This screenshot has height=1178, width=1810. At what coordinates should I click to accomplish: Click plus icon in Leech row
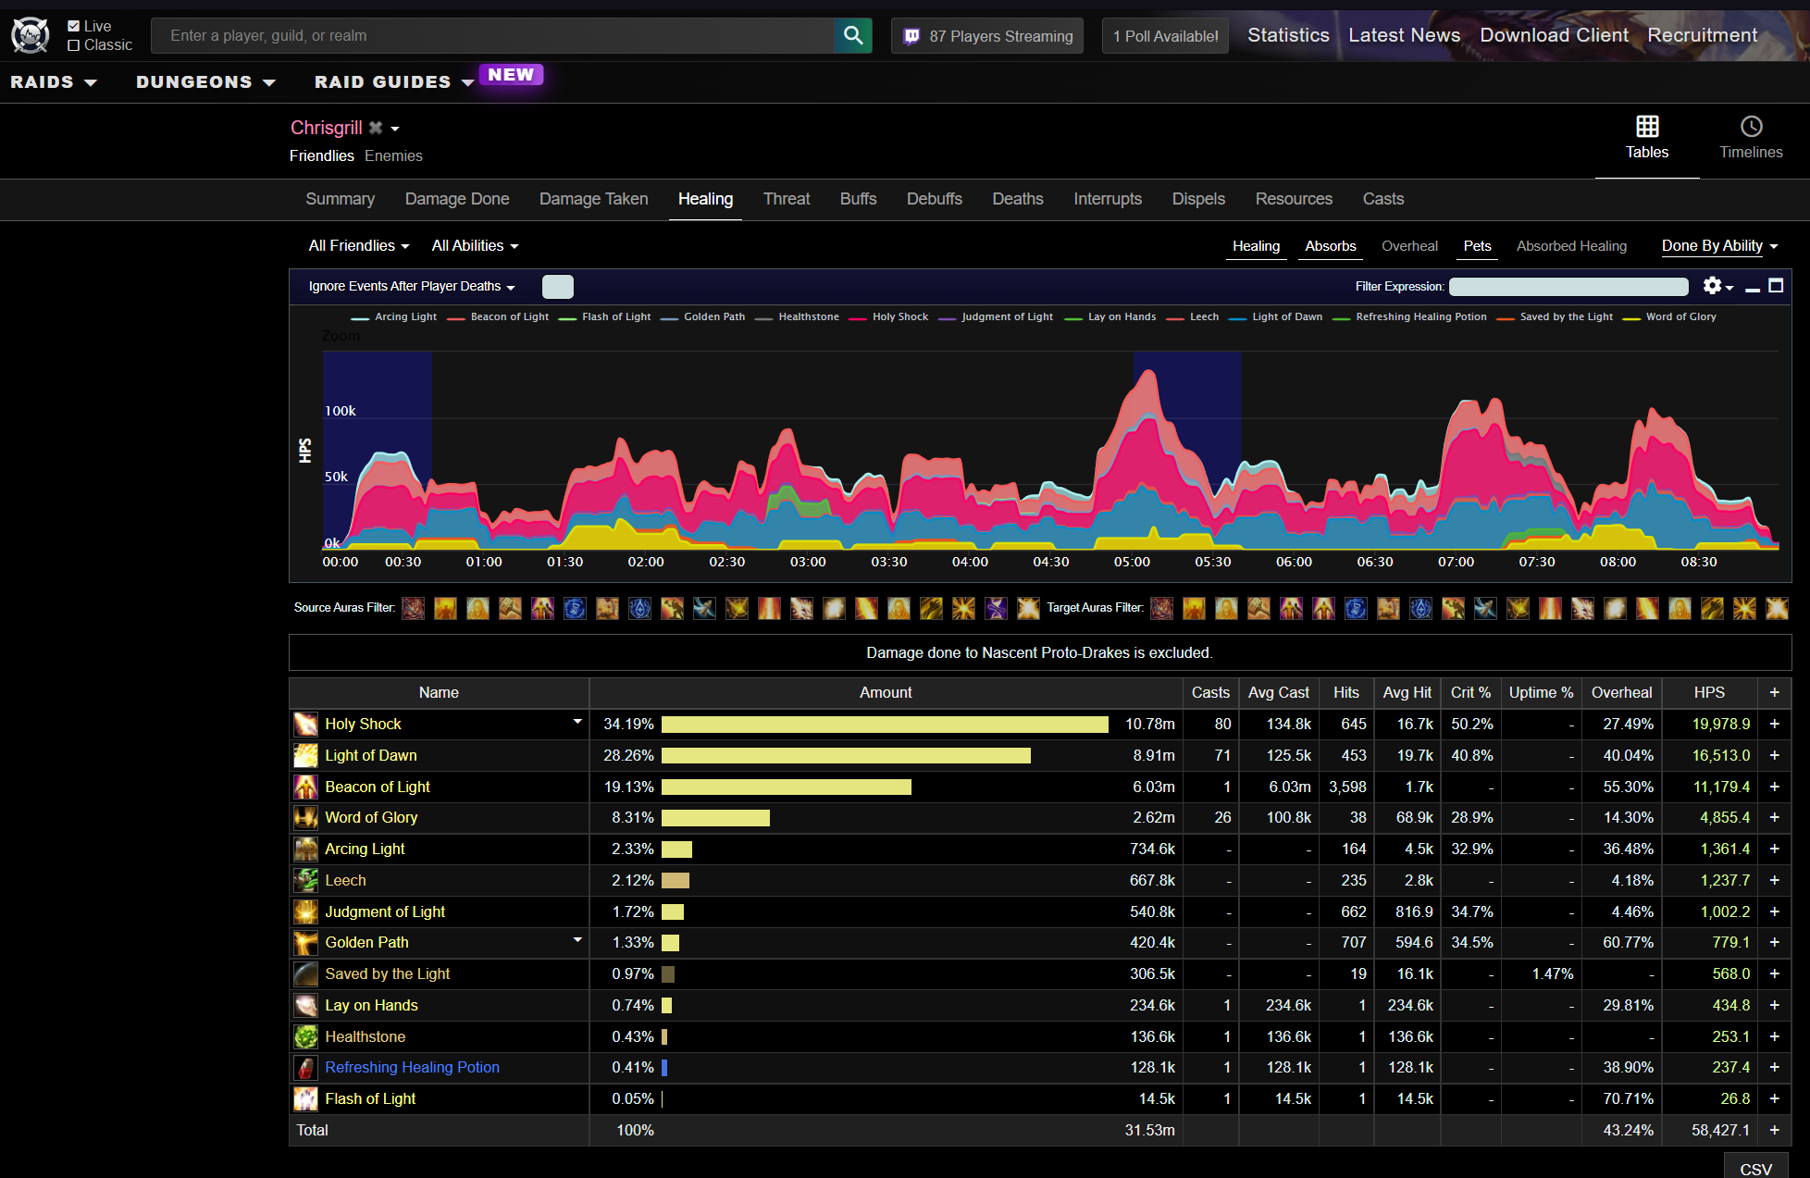[x=1774, y=880]
